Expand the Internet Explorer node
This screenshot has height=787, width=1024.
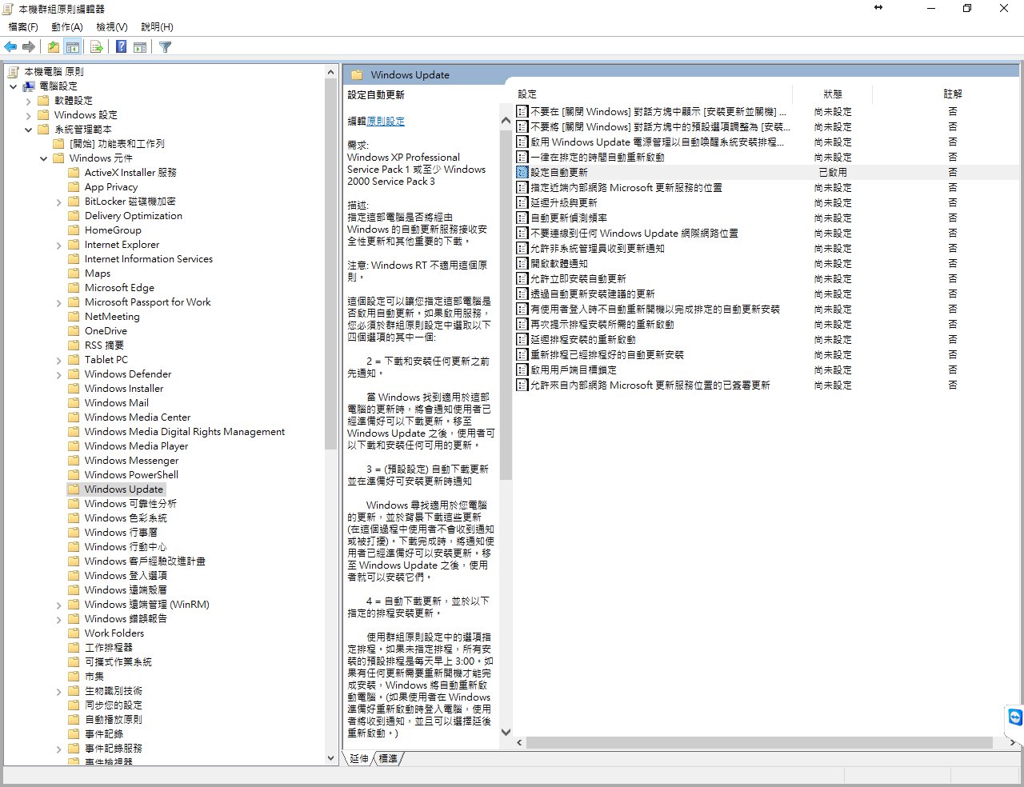pos(59,246)
